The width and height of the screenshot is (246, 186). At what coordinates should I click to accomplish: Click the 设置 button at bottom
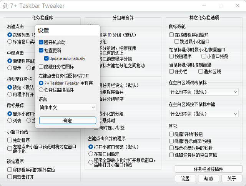tap(185, 178)
